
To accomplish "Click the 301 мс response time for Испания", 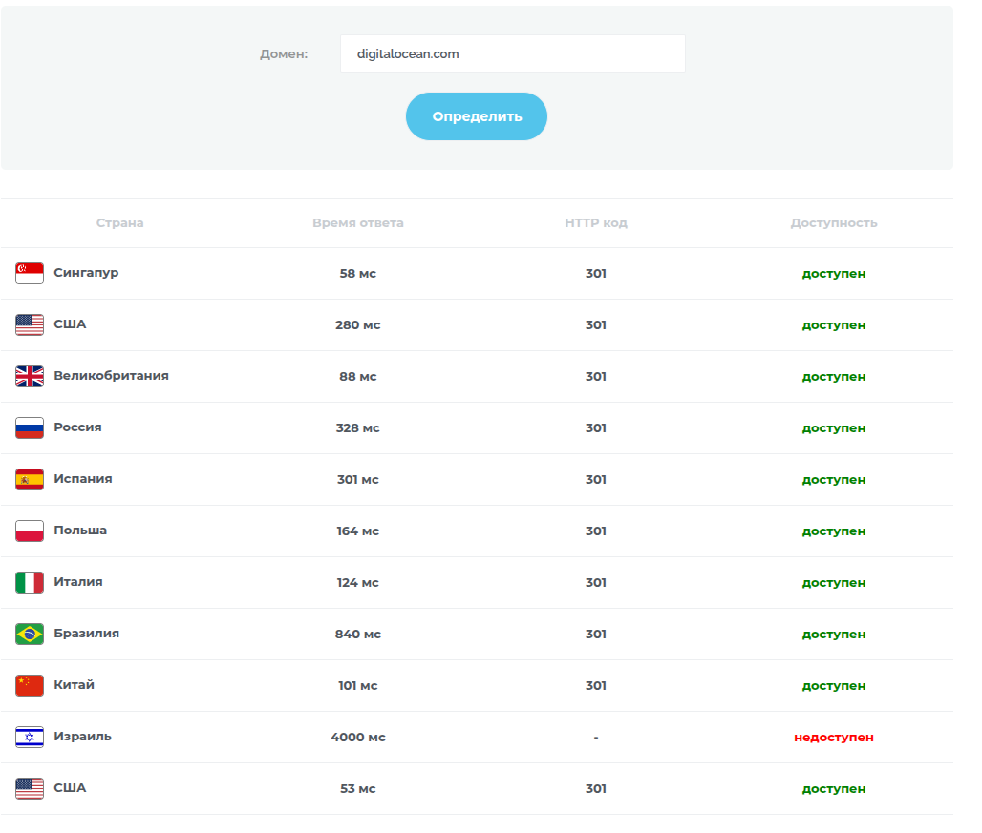I will point(357,479).
